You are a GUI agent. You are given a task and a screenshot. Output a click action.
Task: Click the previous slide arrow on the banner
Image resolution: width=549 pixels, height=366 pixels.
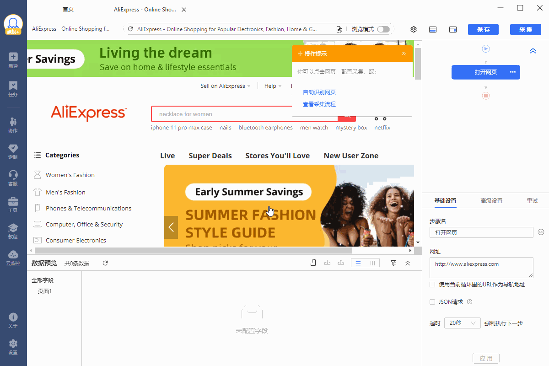171,227
